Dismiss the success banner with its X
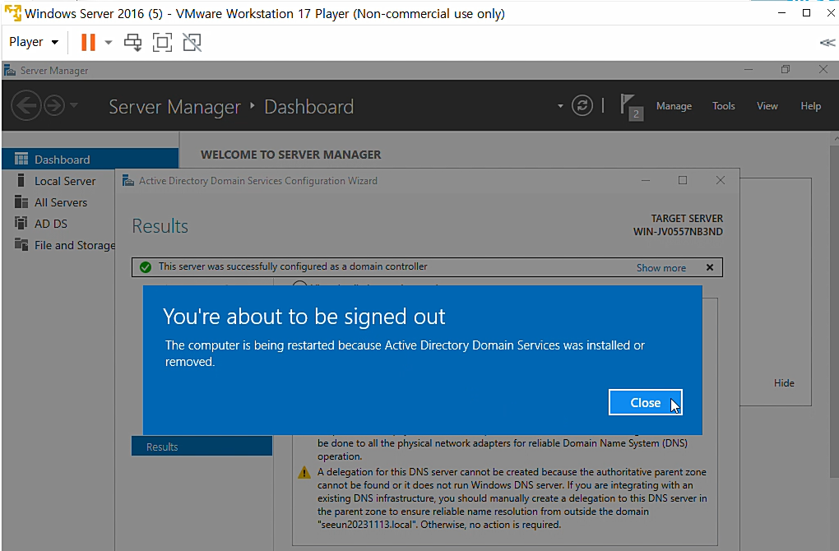 [710, 267]
